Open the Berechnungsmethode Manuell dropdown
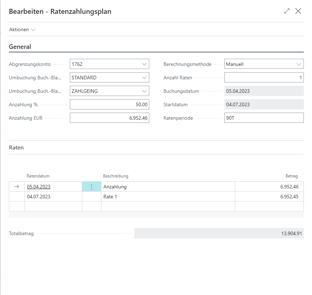The height and width of the screenshot is (295, 312). [x=299, y=64]
